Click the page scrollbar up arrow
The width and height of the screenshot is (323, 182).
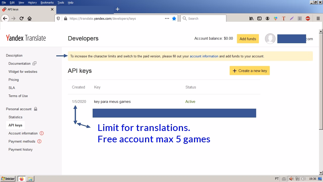[321, 32]
